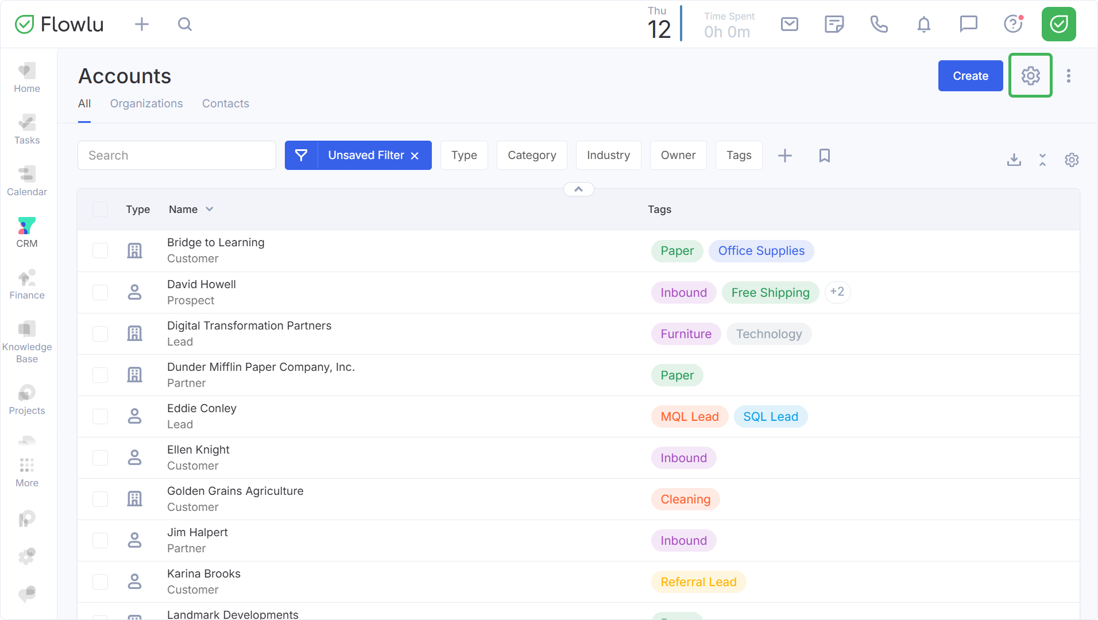Viewport: 1098px width, 620px height.
Task: Click into the accounts Search field
Action: [177, 156]
